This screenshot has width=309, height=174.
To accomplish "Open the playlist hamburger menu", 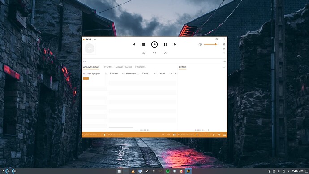I will point(225,135).
